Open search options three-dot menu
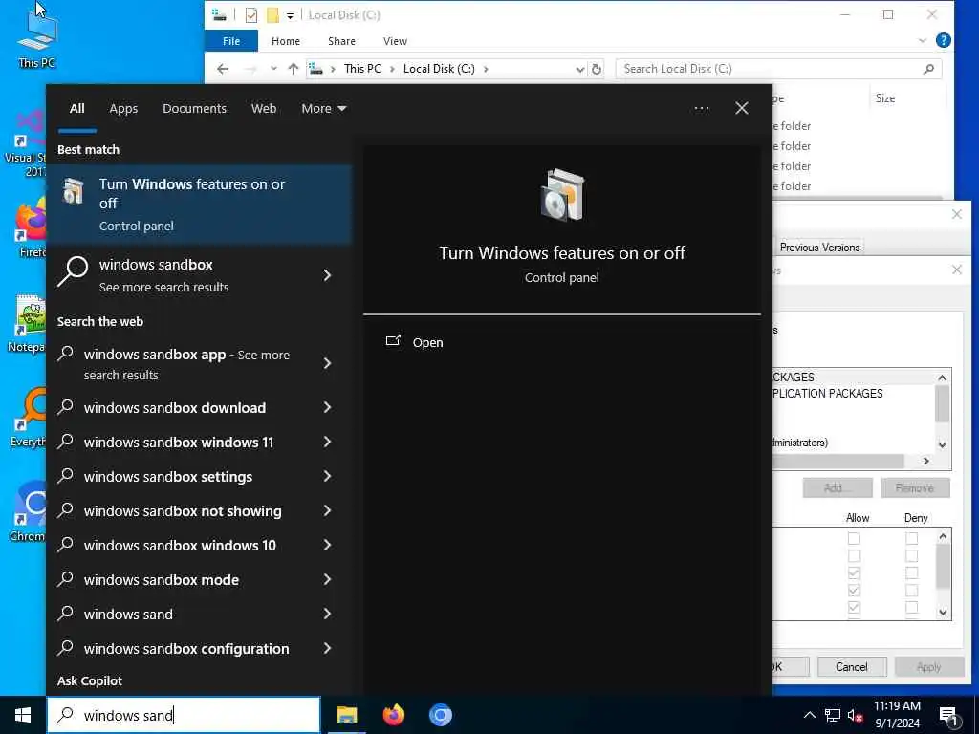The image size is (979, 734). pyautogui.click(x=701, y=109)
